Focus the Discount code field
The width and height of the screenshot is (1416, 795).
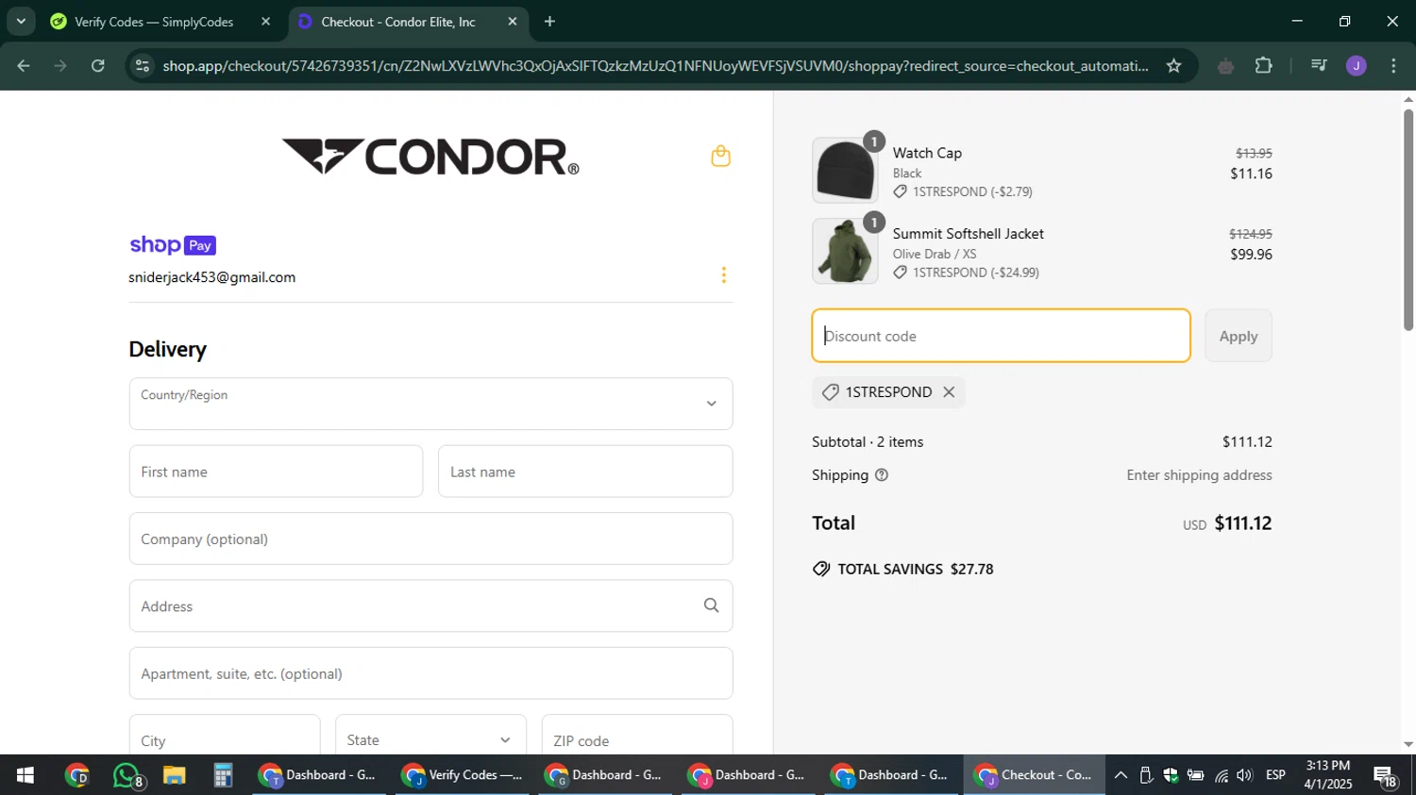coord(1001,336)
